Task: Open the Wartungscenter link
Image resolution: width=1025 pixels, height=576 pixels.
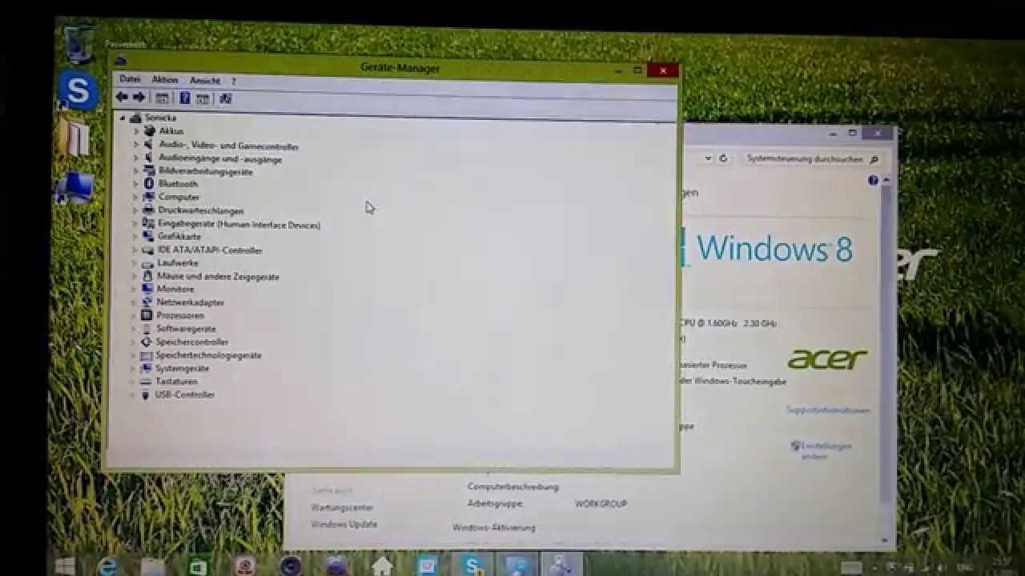Action: pos(342,507)
